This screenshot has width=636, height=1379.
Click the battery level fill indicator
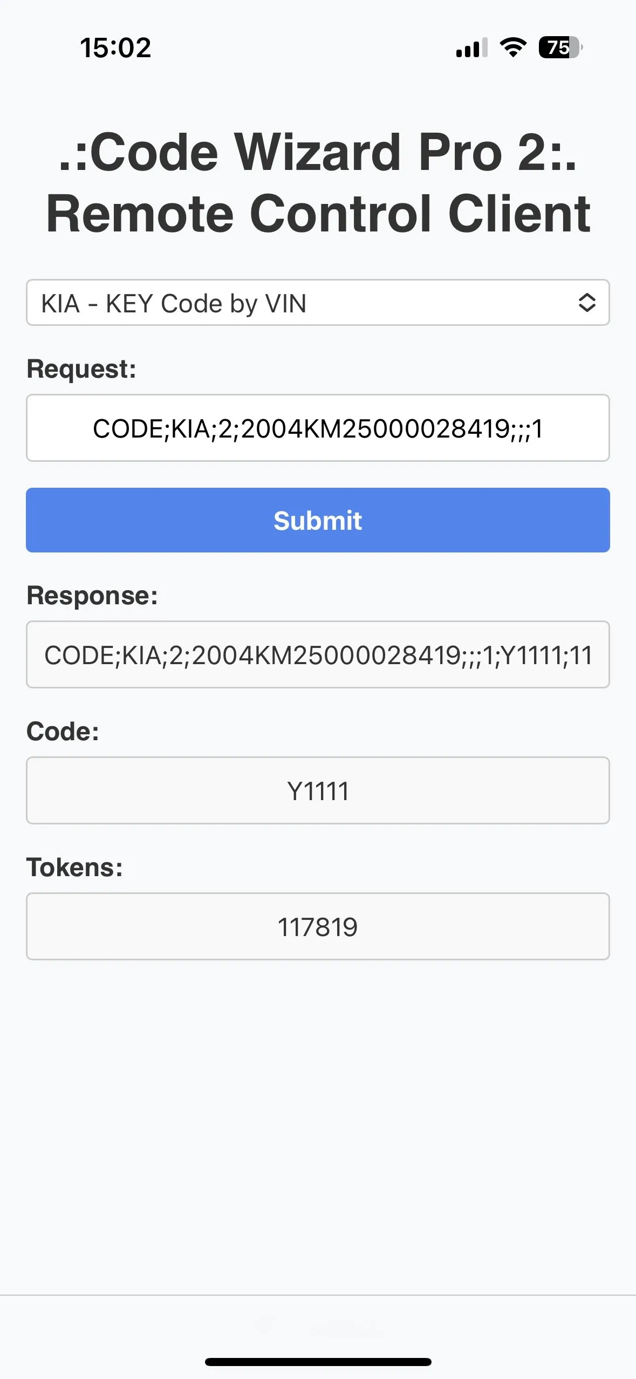click(555, 49)
